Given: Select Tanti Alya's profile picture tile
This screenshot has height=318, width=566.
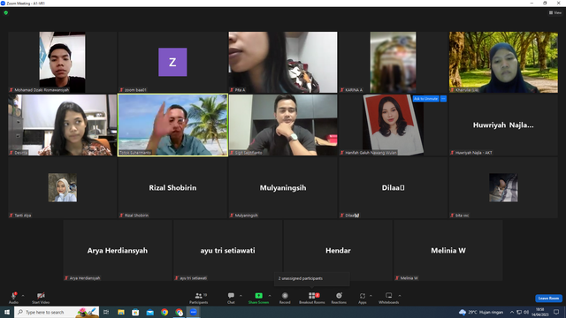Looking at the screenshot, I should pos(63,187).
